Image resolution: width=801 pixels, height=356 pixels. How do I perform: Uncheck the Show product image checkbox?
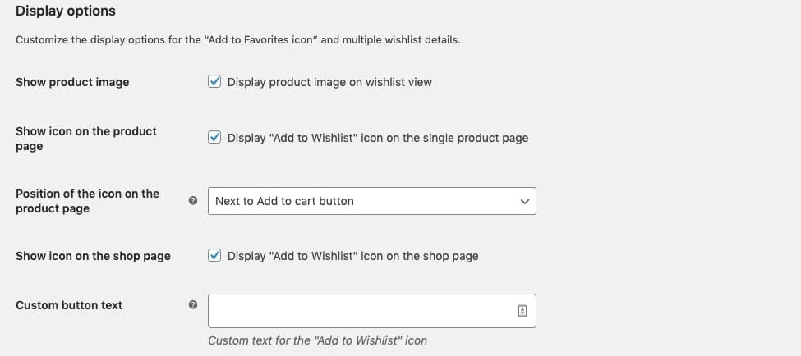point(214,82)
